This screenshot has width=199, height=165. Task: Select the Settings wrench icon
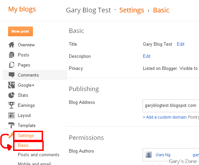click(x=11, y=135)
